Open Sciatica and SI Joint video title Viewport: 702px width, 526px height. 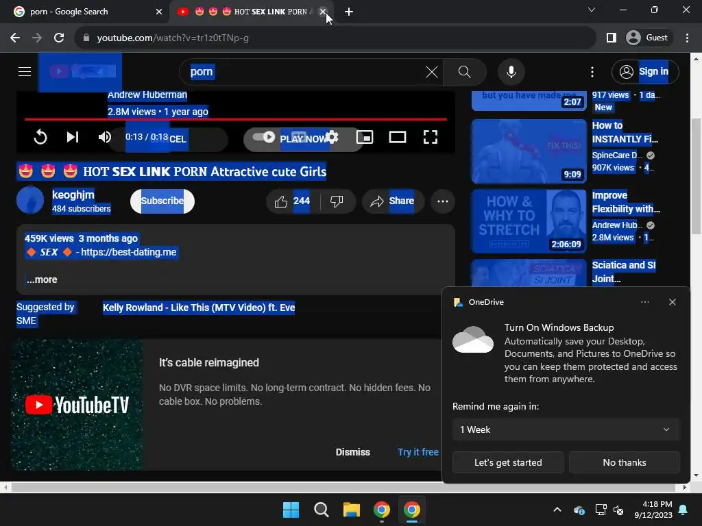[x=624, y=272]
